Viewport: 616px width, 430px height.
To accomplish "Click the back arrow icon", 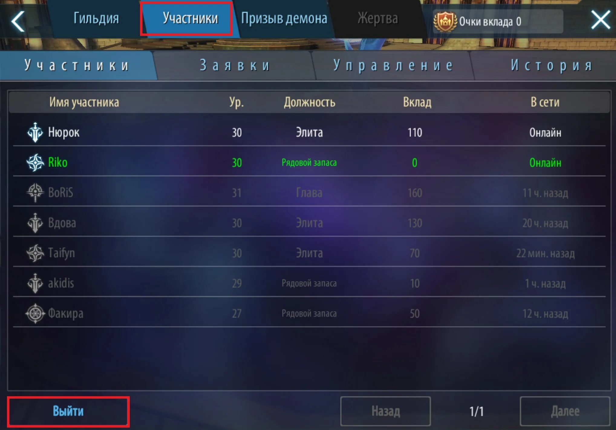I will [18, 21].
